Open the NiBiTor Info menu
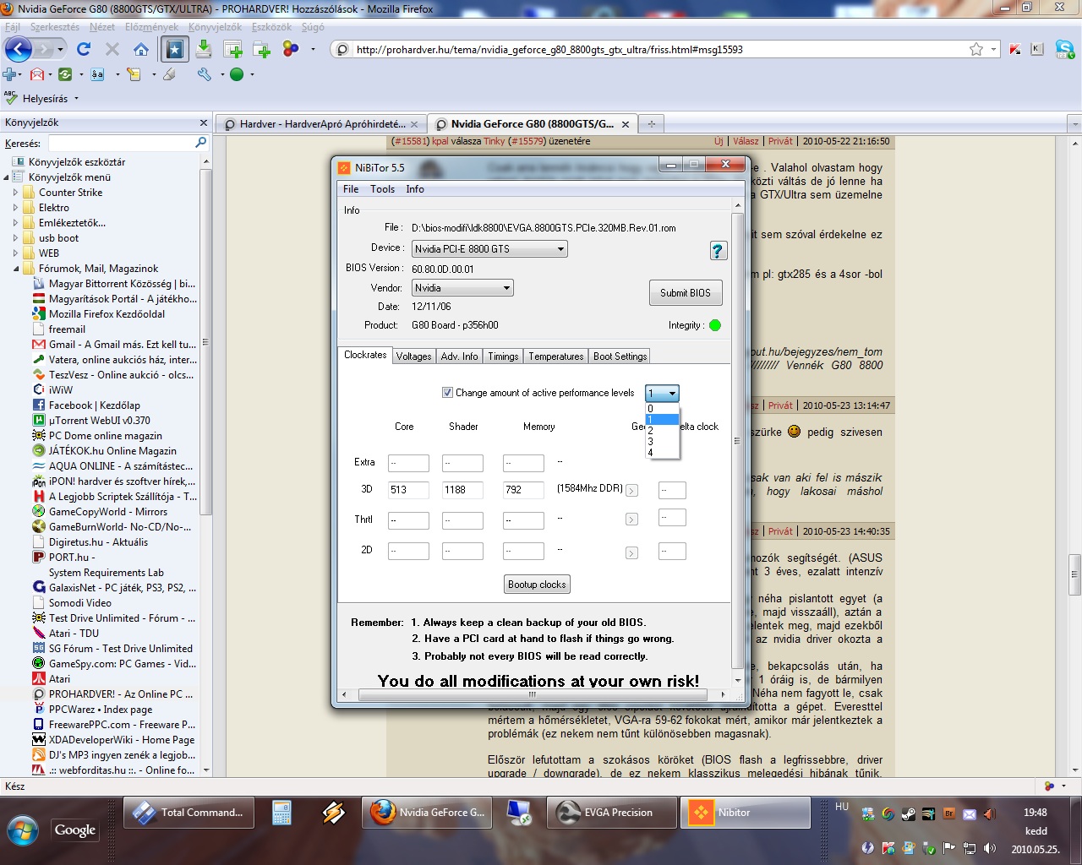The image size is (1082, 865). click(415, 189)
